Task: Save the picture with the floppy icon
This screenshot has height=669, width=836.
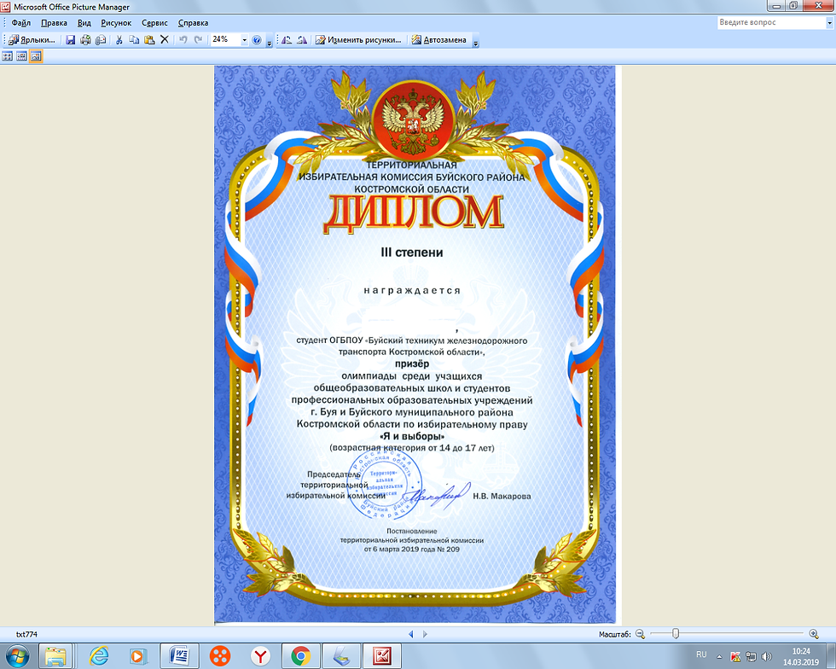Action: [70, 39]
